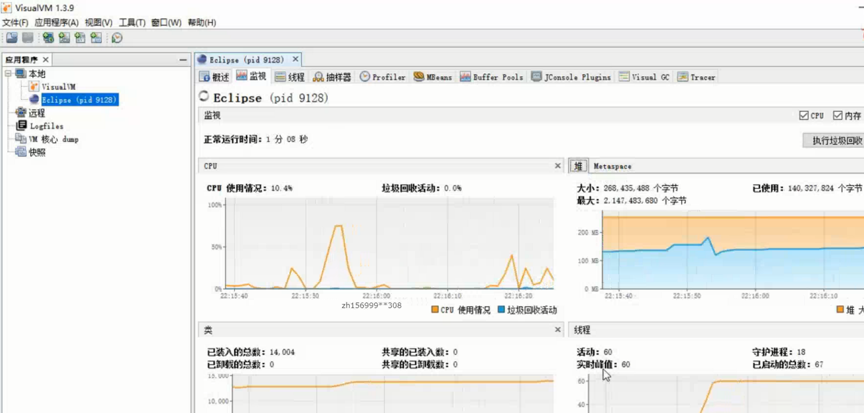Uncheck the 内存 checkbox
The height and width of the screenshot is (413, 864).
[x=837, y=116]
